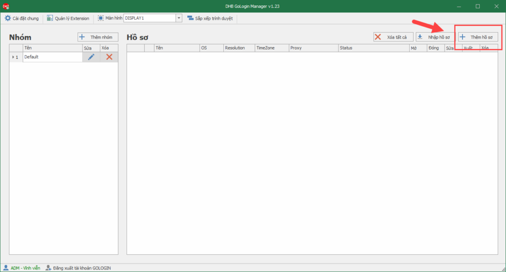Click Thêm hồ sơ button

click(477, 37)
